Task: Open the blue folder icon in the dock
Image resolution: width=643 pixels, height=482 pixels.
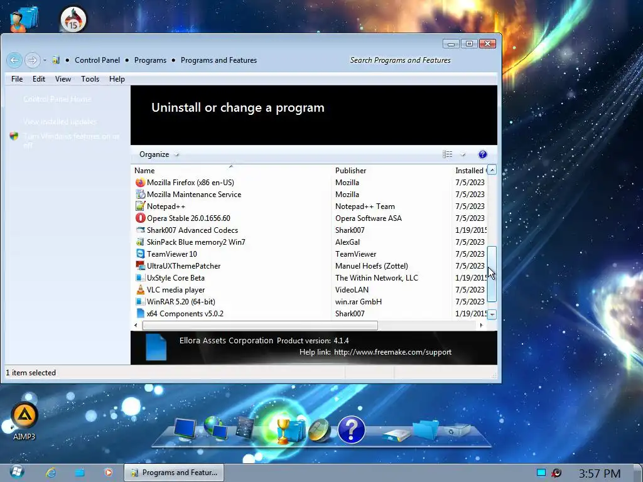Action: coord(426,429)
